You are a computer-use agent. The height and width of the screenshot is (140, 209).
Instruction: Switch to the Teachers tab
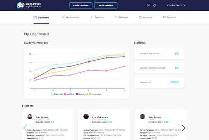pyautogui.click(x=97, y=17)
